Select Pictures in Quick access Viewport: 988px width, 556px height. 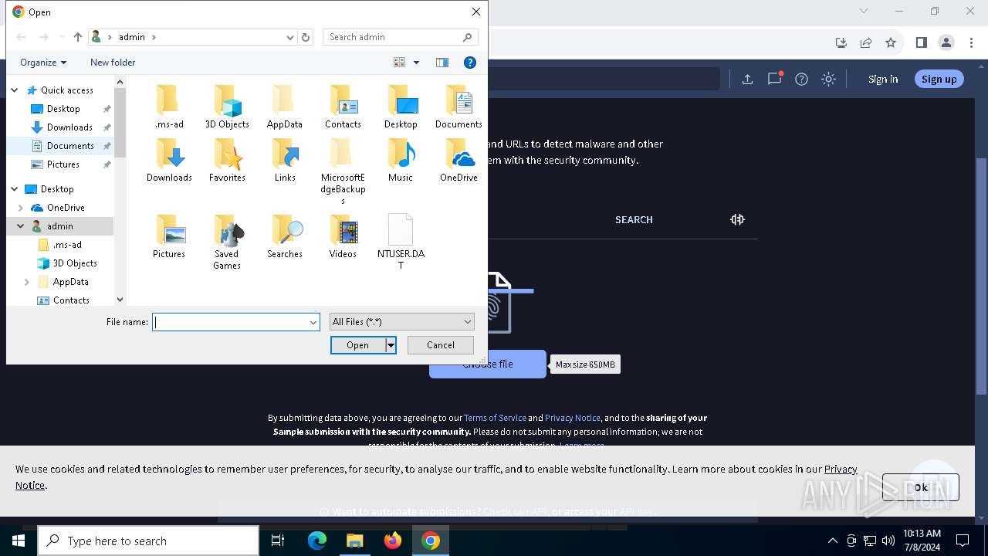pos(63,164)
